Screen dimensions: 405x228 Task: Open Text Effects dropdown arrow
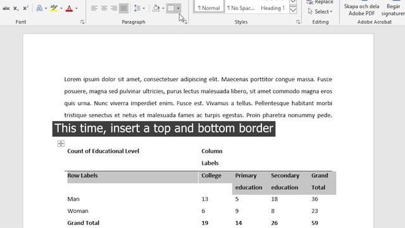[46, 8]
